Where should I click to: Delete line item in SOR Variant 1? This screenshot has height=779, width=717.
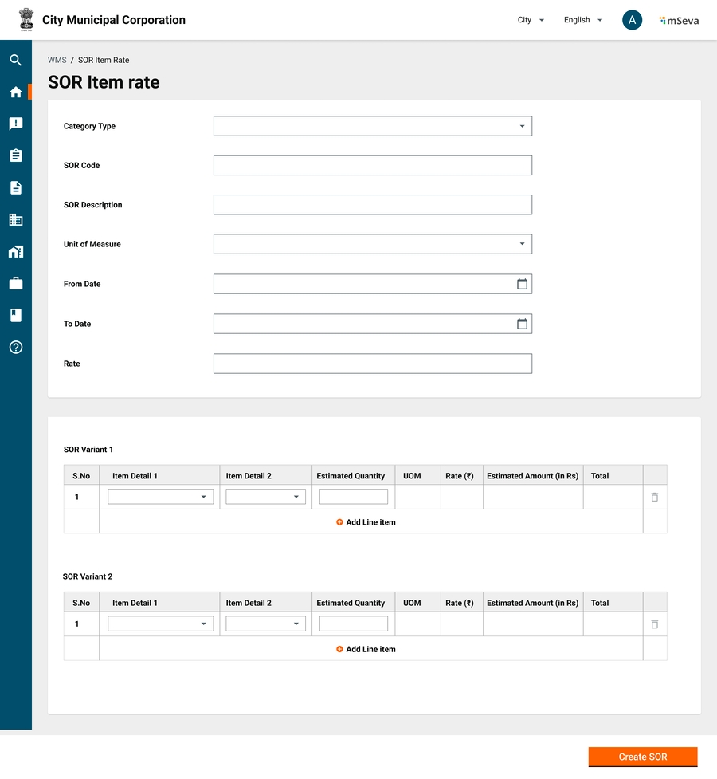pyautogui.click(x=654, y=497)
